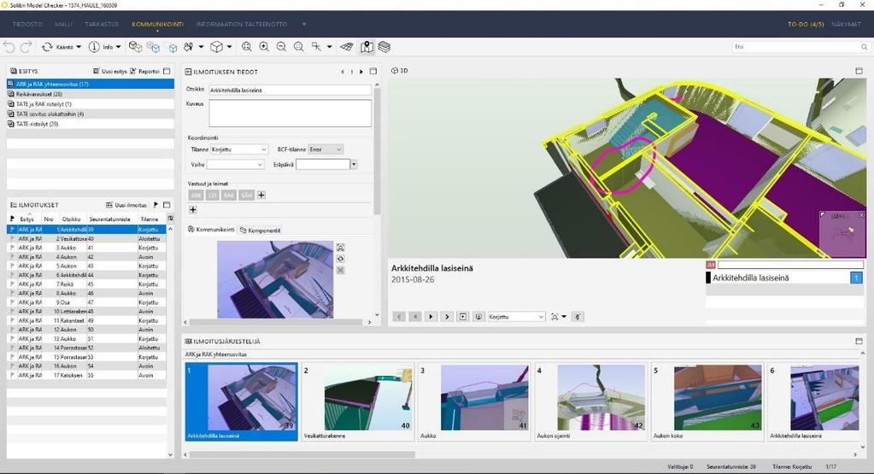Open the Vaihe dropdown
This screenshot has width=874, height=474.
point(235,164)
